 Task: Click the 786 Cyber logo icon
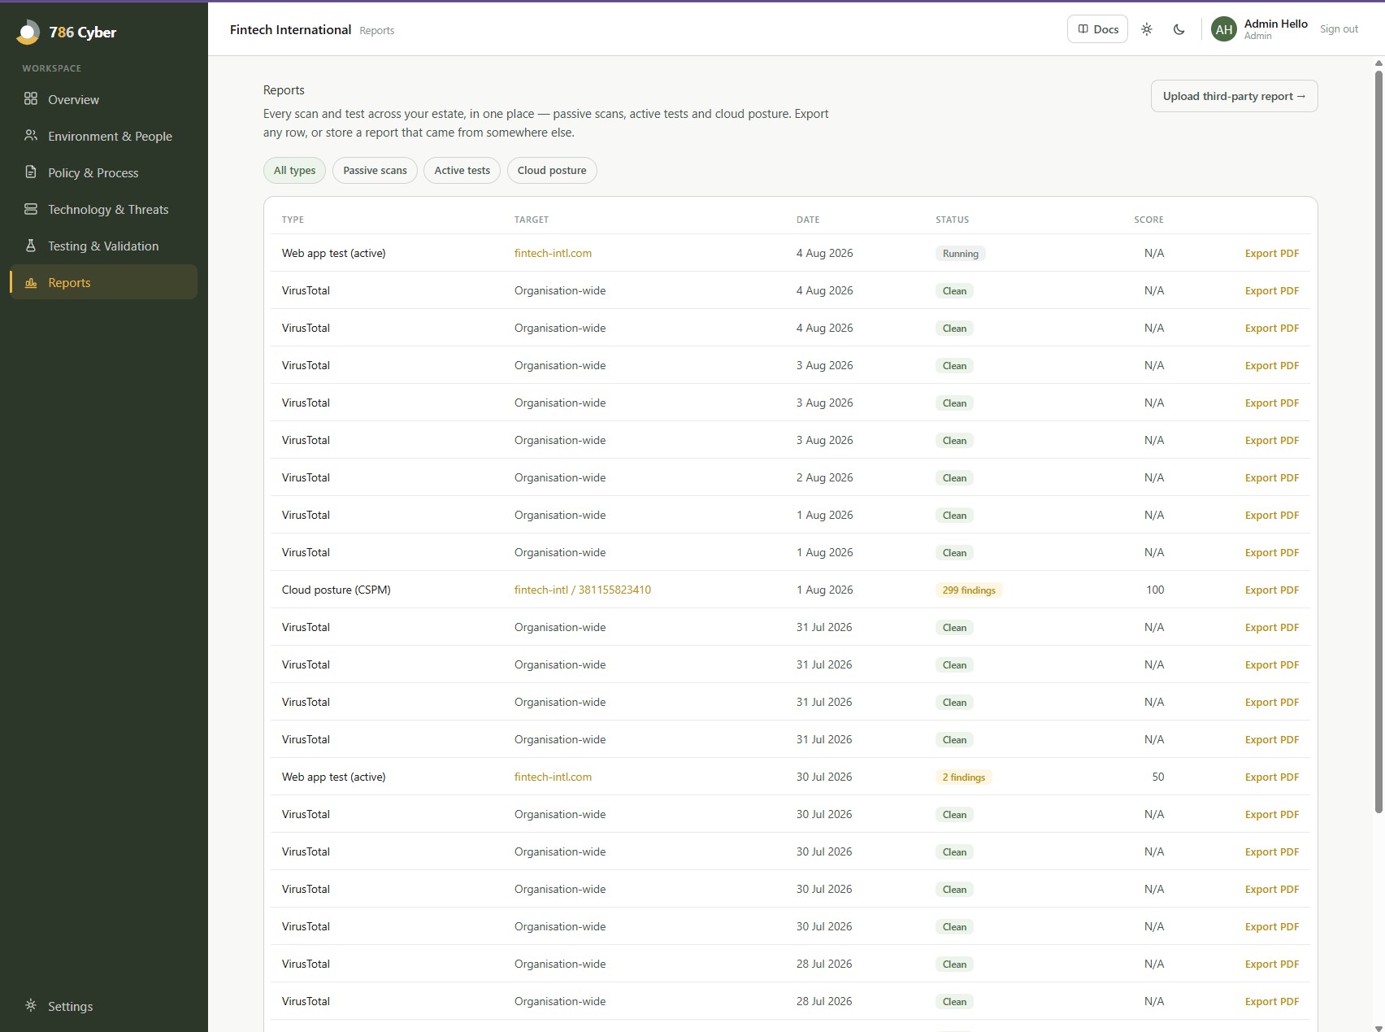(28, 32)
